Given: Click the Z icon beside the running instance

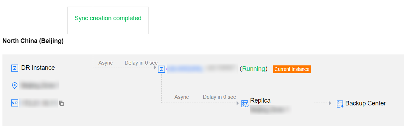Looking at the screenshot, I should tap(161, 69).
